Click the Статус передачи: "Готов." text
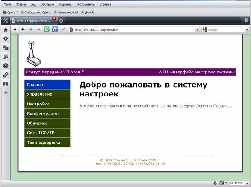The height and width of the screenshot is (187, 251). 55,72
